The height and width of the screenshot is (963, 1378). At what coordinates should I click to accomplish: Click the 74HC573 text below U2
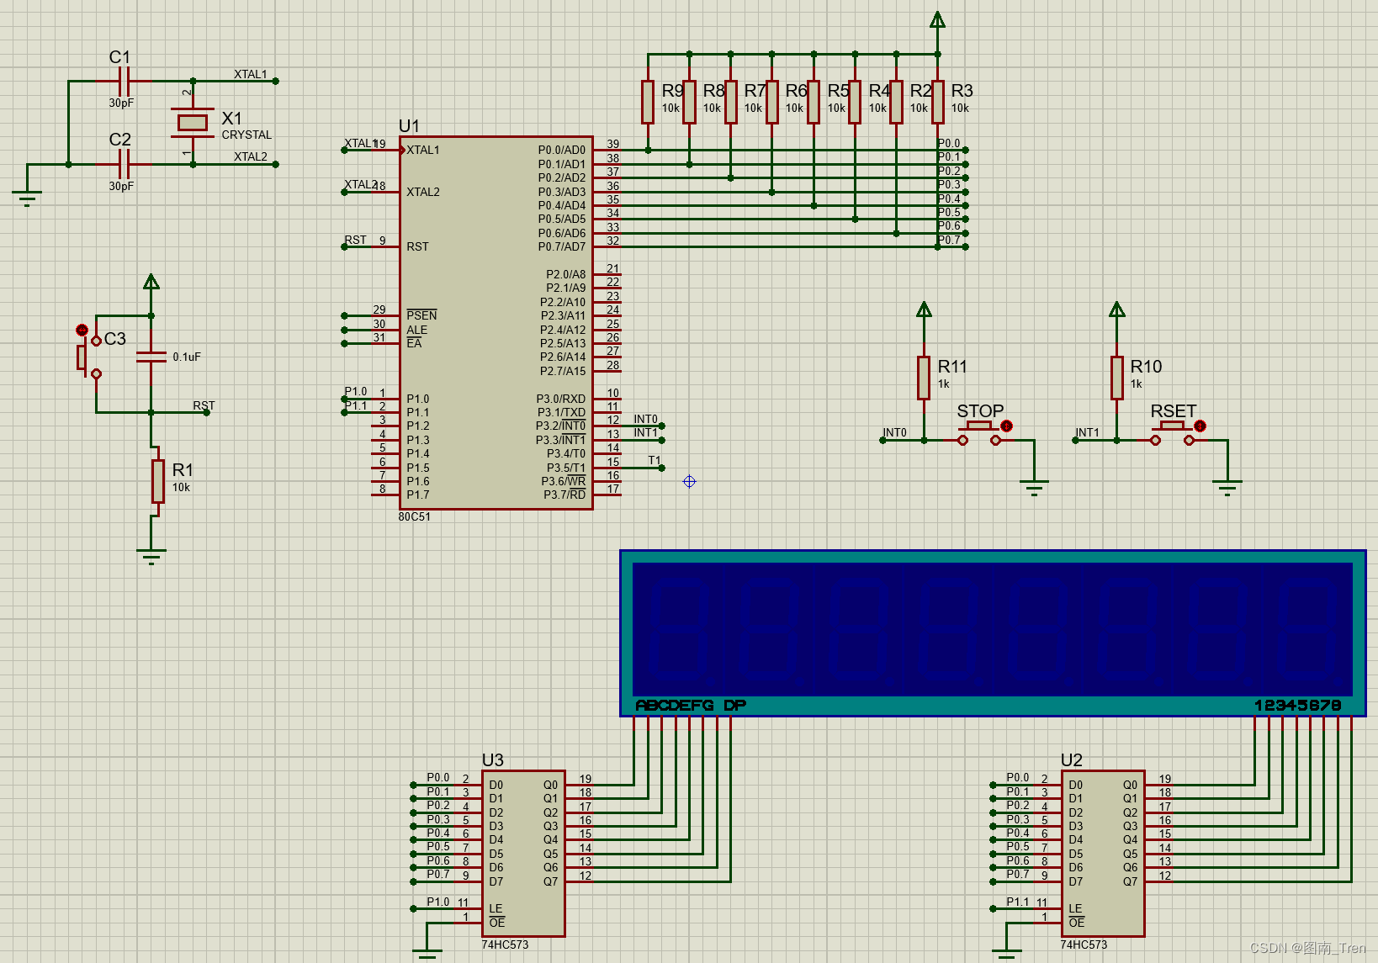point(1084,944)
